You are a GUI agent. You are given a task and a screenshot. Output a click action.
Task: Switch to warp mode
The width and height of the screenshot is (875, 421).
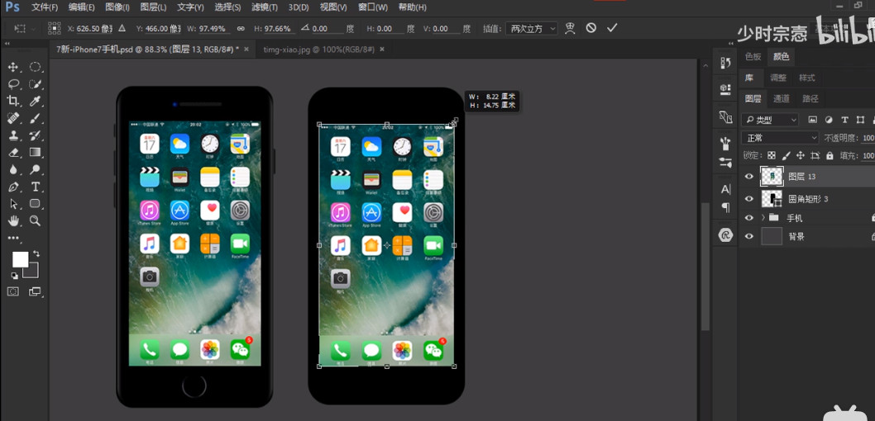click(570, 28)
